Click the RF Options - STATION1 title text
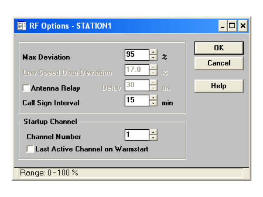Screen dimensions: 263x197 coord(70,26)
